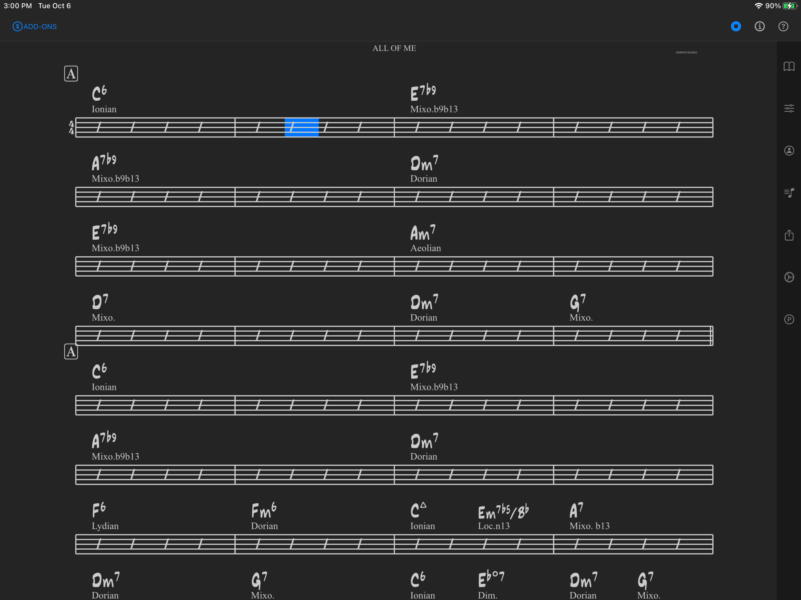Open the help question mark icon
The image size is (801, 600).
click(x=783, y=26)
